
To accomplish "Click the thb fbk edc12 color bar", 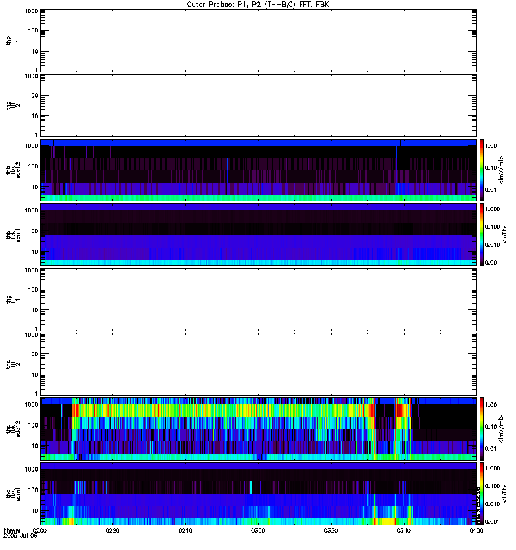I will (x=482, y=170).
